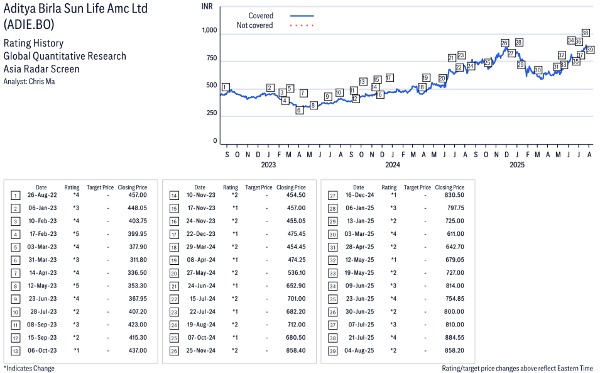The width and height of the screenshot is (600, 373).
Task: Click marker 8 on the price chart
Action: click(x=314, y=105)
